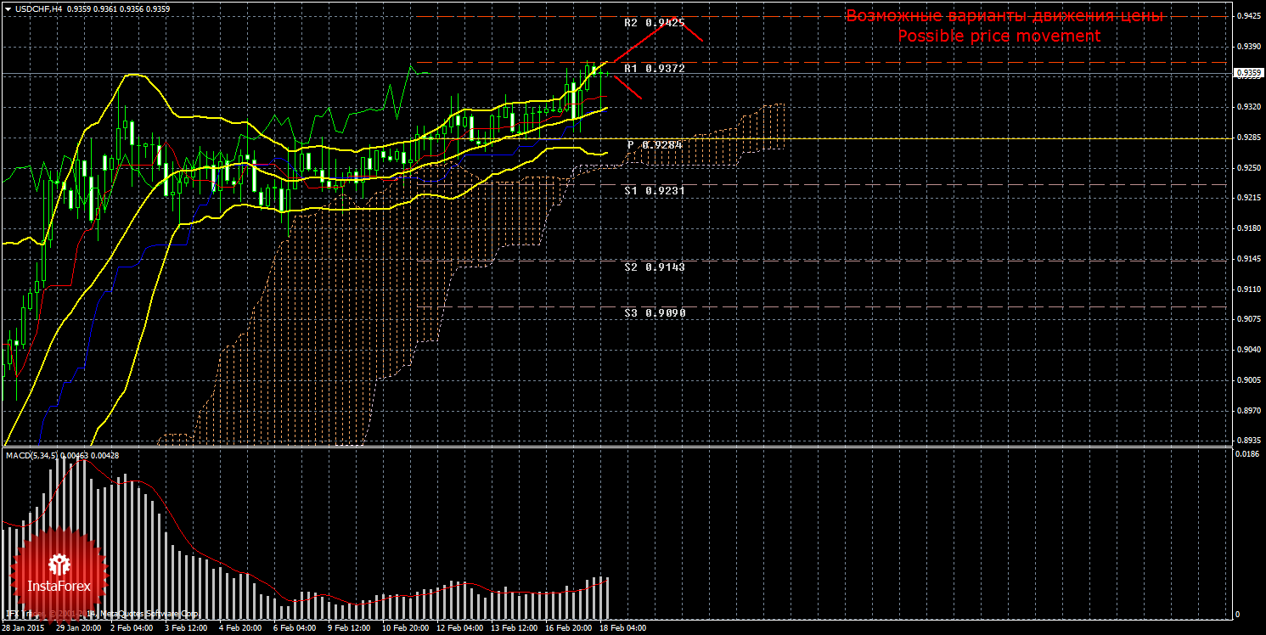1266x635 pixels.
Task: Click the 4 Feb 20:00 time label
Action: click(241, 629)
